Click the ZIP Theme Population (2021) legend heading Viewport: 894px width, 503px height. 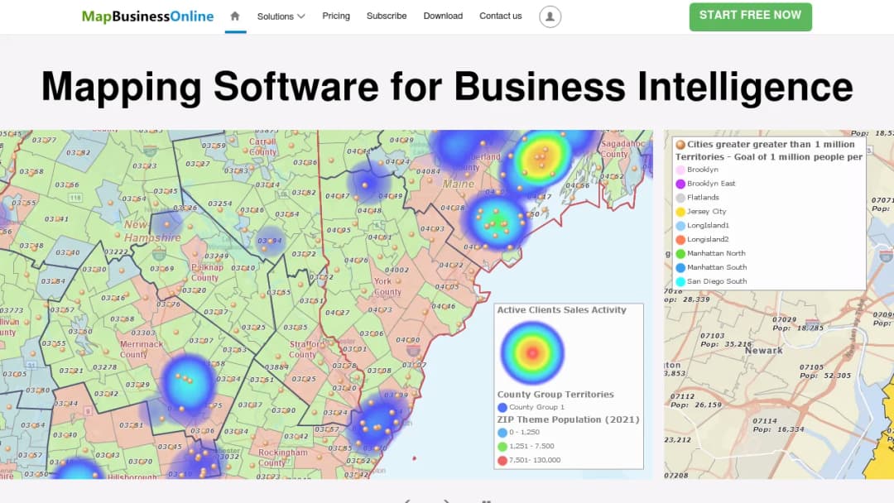568,419
